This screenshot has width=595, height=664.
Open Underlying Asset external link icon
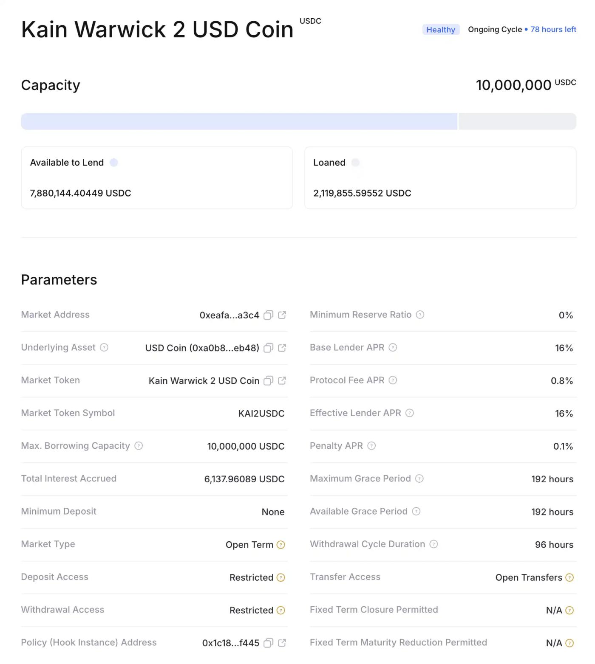click(x=282, y=348)
